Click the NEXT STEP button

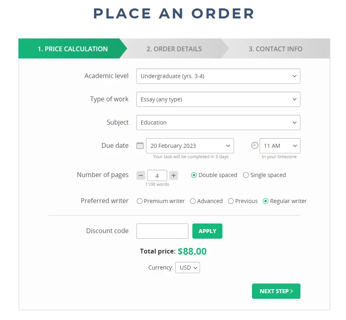click(x=276, y=291)
